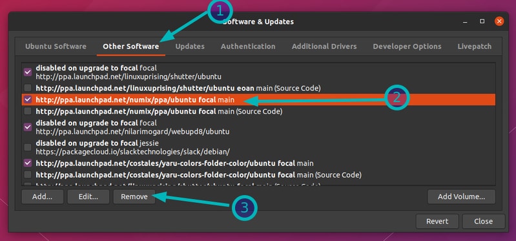Revert the changes

[x=437, y=221]
